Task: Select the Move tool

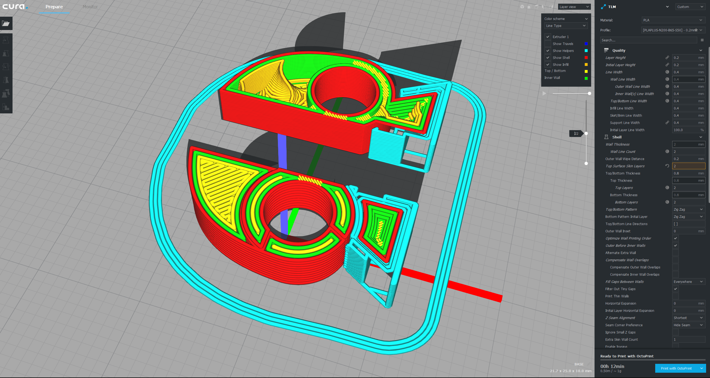Action: tap(6, 40)
